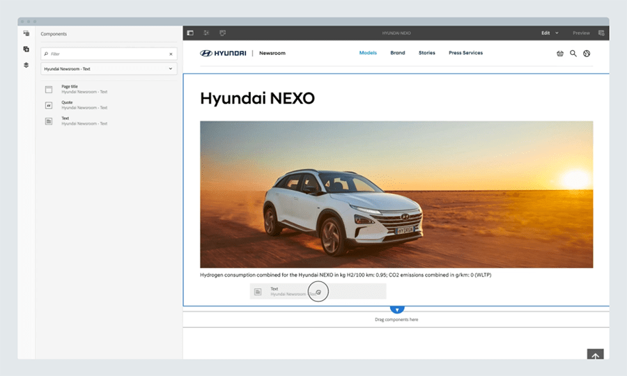Open the annotations icon beside Preview
Viewport: 627px width, 376px height.
(601, 33)
